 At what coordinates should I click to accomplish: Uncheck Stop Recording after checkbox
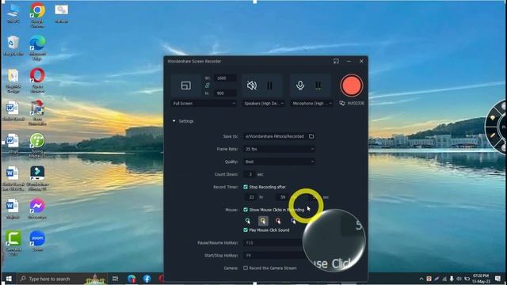click(x=246, y=187)
